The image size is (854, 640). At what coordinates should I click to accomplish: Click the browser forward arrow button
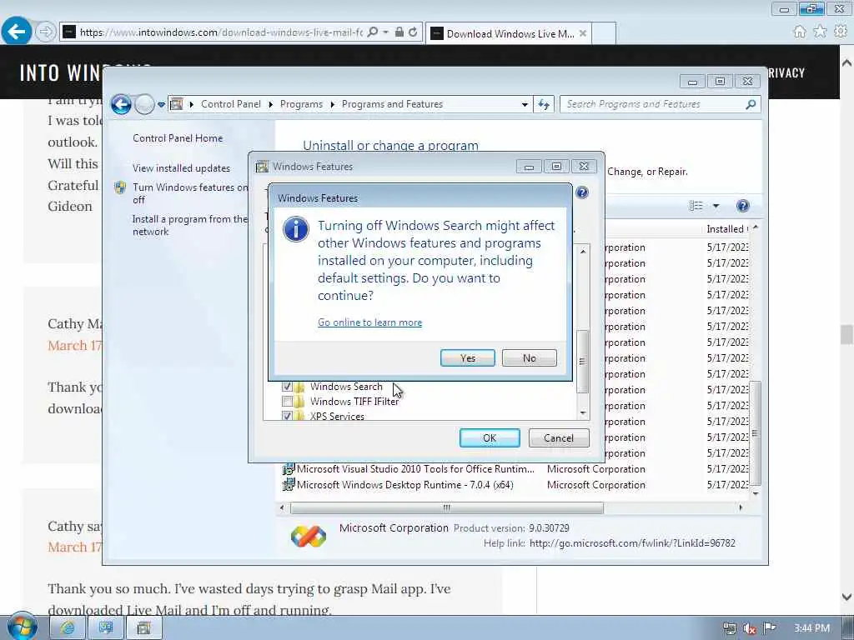pos(46,32)
